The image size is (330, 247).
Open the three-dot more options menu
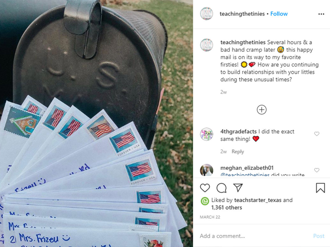(321, 14)
